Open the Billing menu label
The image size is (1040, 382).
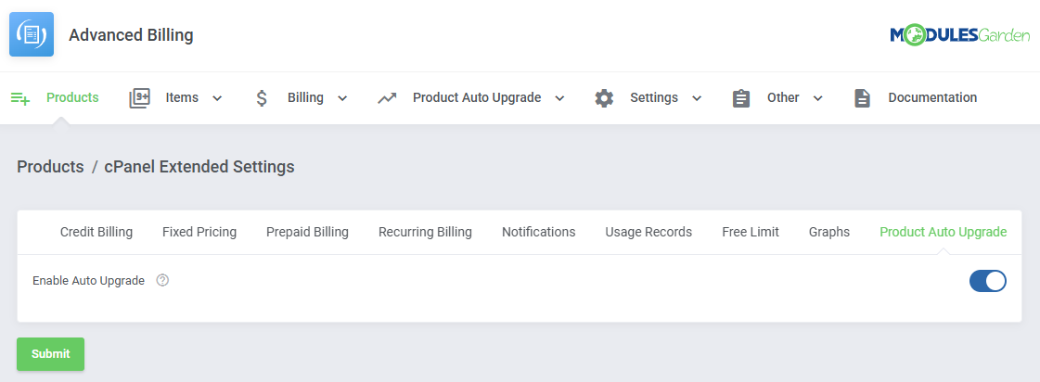(x=305, y=97)
